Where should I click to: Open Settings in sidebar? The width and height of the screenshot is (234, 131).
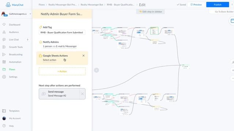pos(13,77)
